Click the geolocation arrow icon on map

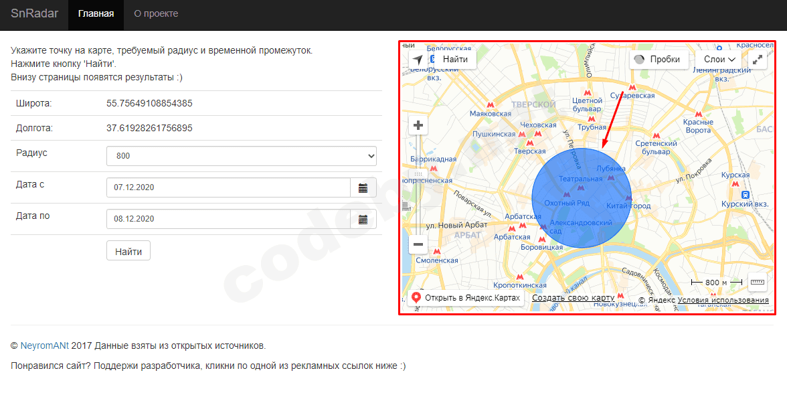(418, 59)
